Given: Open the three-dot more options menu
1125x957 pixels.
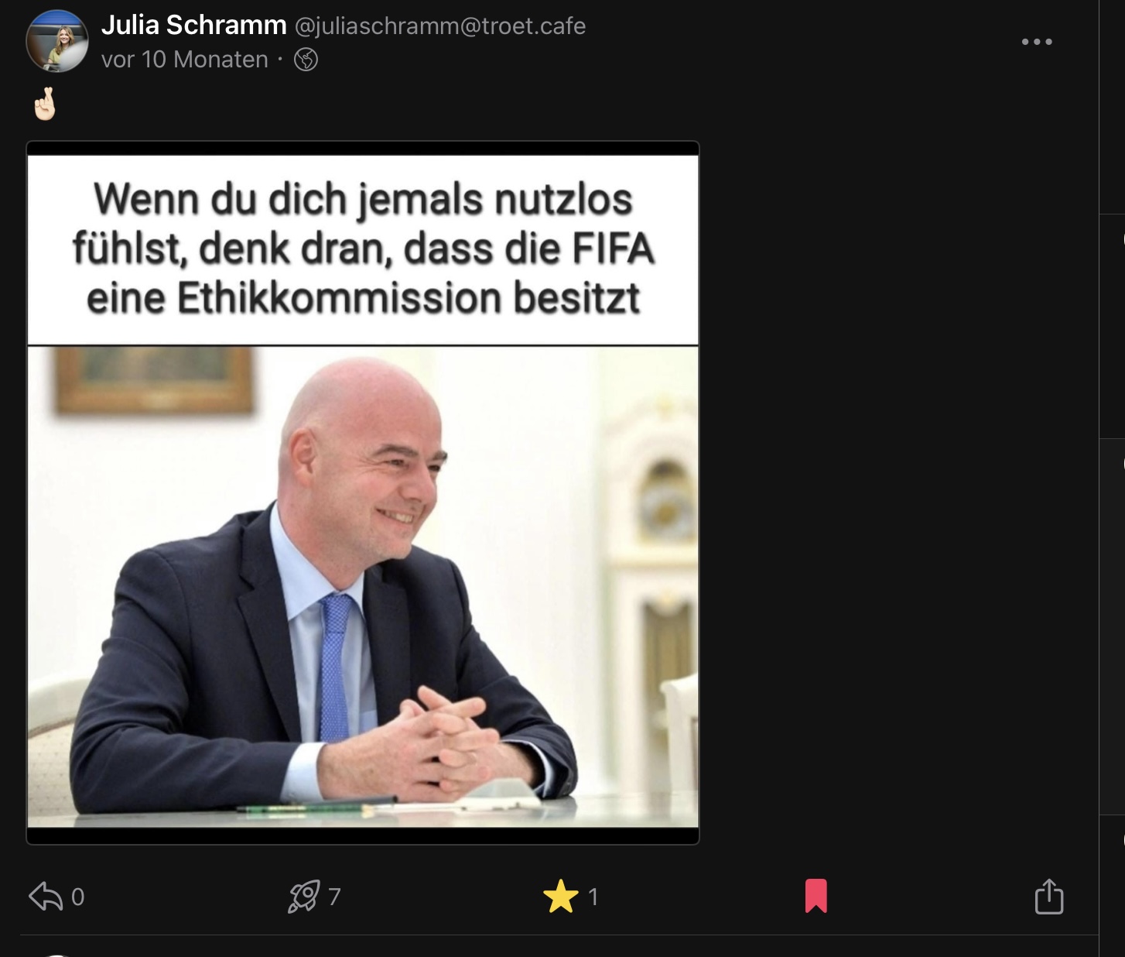Looking at the screenshot, I should tap(1037, 42).
